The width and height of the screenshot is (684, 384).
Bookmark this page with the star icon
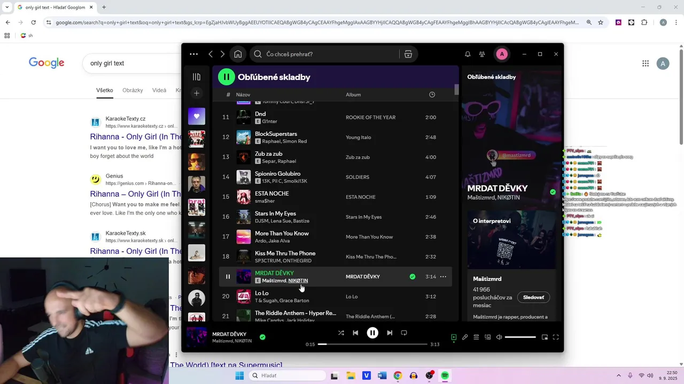601,22
